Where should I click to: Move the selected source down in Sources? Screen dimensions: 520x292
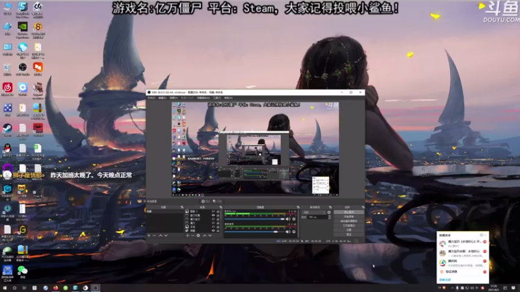(210, 236)
